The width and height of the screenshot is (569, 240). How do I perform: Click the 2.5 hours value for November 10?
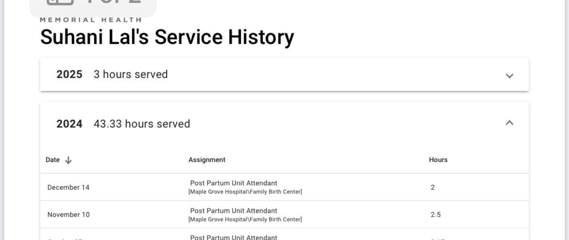point(435,215)
